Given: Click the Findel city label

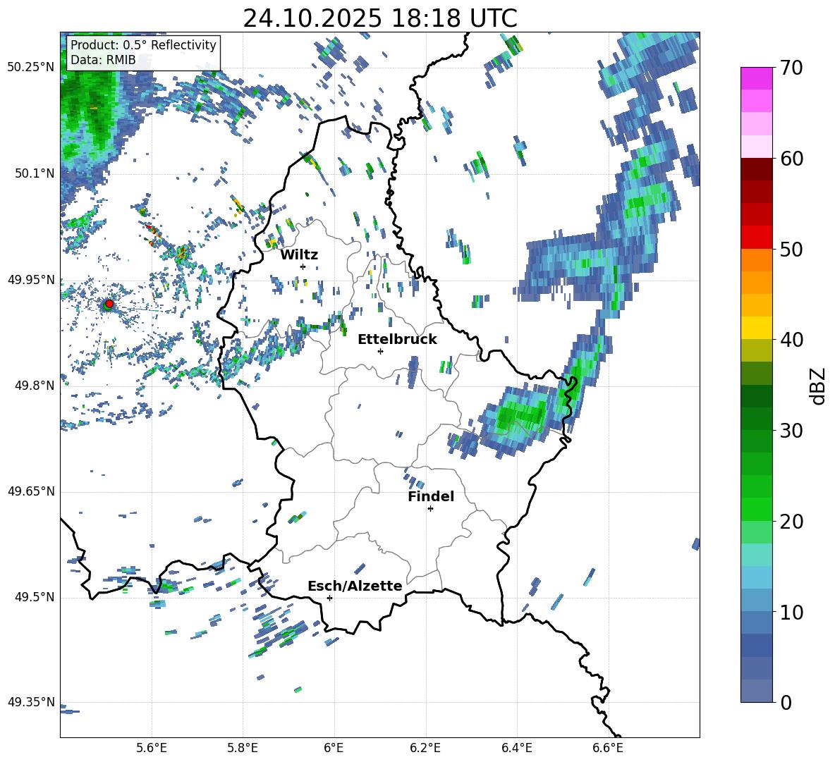Looking at the screenshot, I should 431,496.
